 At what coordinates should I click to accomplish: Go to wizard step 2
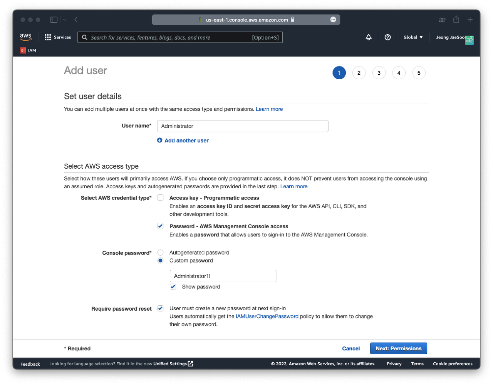tap(359, 73)
